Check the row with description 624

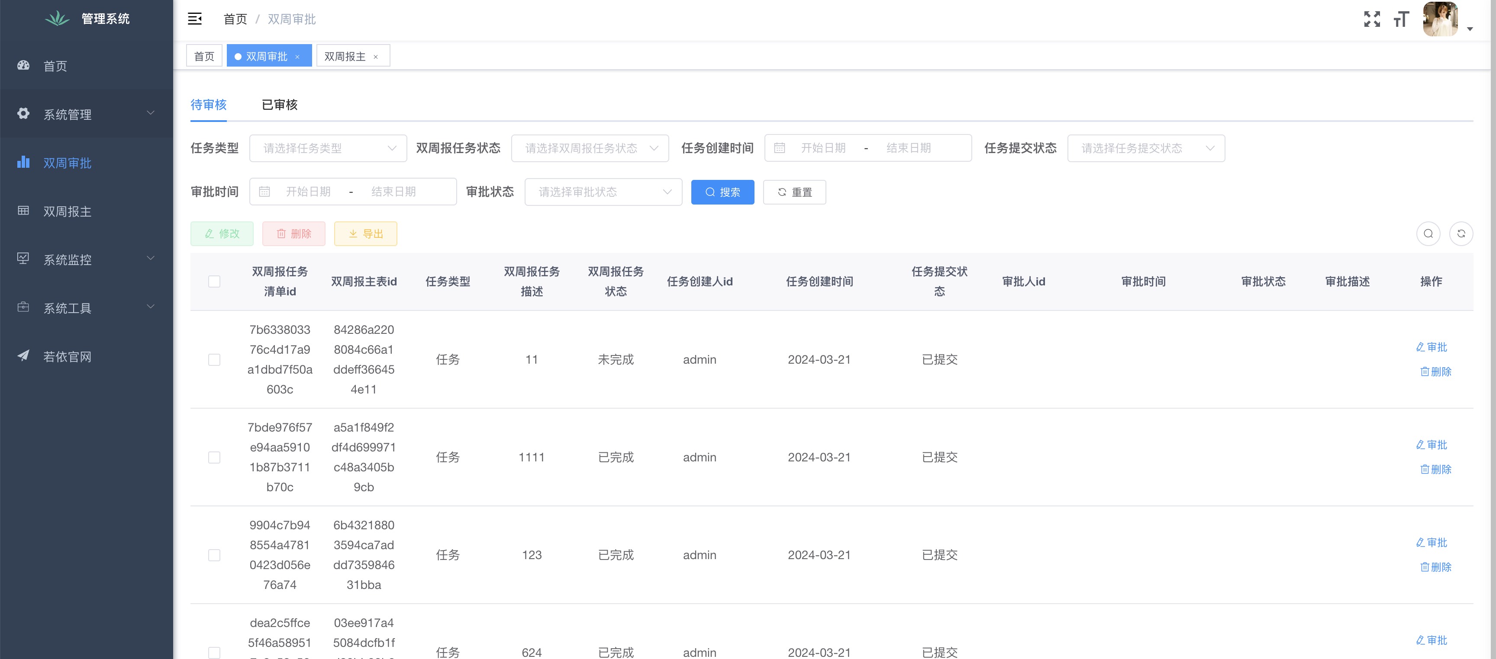coord(214,653)
